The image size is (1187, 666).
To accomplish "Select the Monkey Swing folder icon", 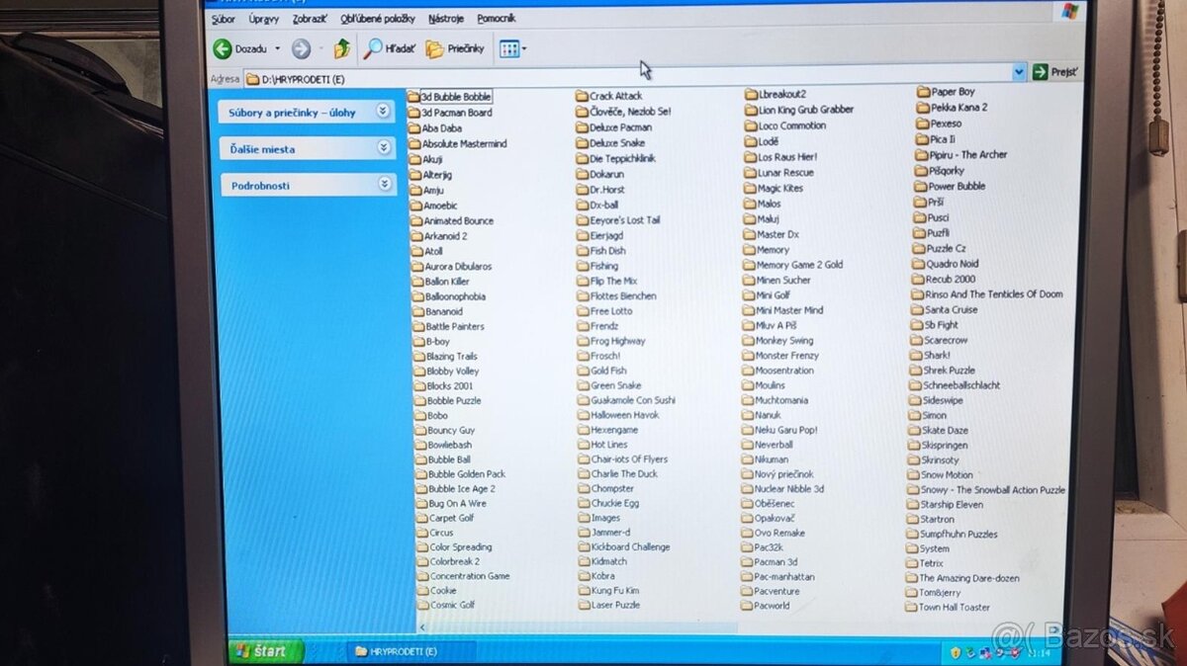I will coord(749,341).
